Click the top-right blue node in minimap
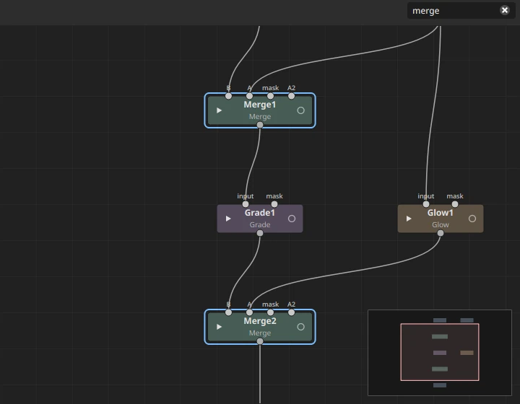The image size is (520, 404). (x=467, y=320)
